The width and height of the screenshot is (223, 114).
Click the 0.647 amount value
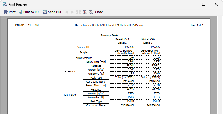pyautogui.click(x=131, y=69)
